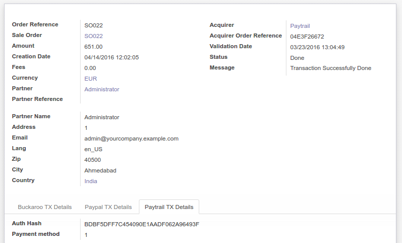Click the Amount value 651.00
402x243 pixels.
[x=93, y=47]
